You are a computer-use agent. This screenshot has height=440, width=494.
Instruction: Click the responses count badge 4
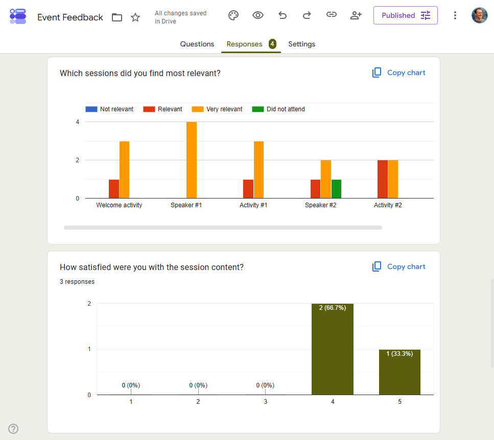(x=272, y=44)
